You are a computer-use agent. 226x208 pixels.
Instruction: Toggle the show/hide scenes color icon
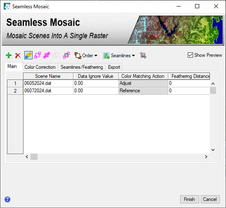[x=28, y=55]
